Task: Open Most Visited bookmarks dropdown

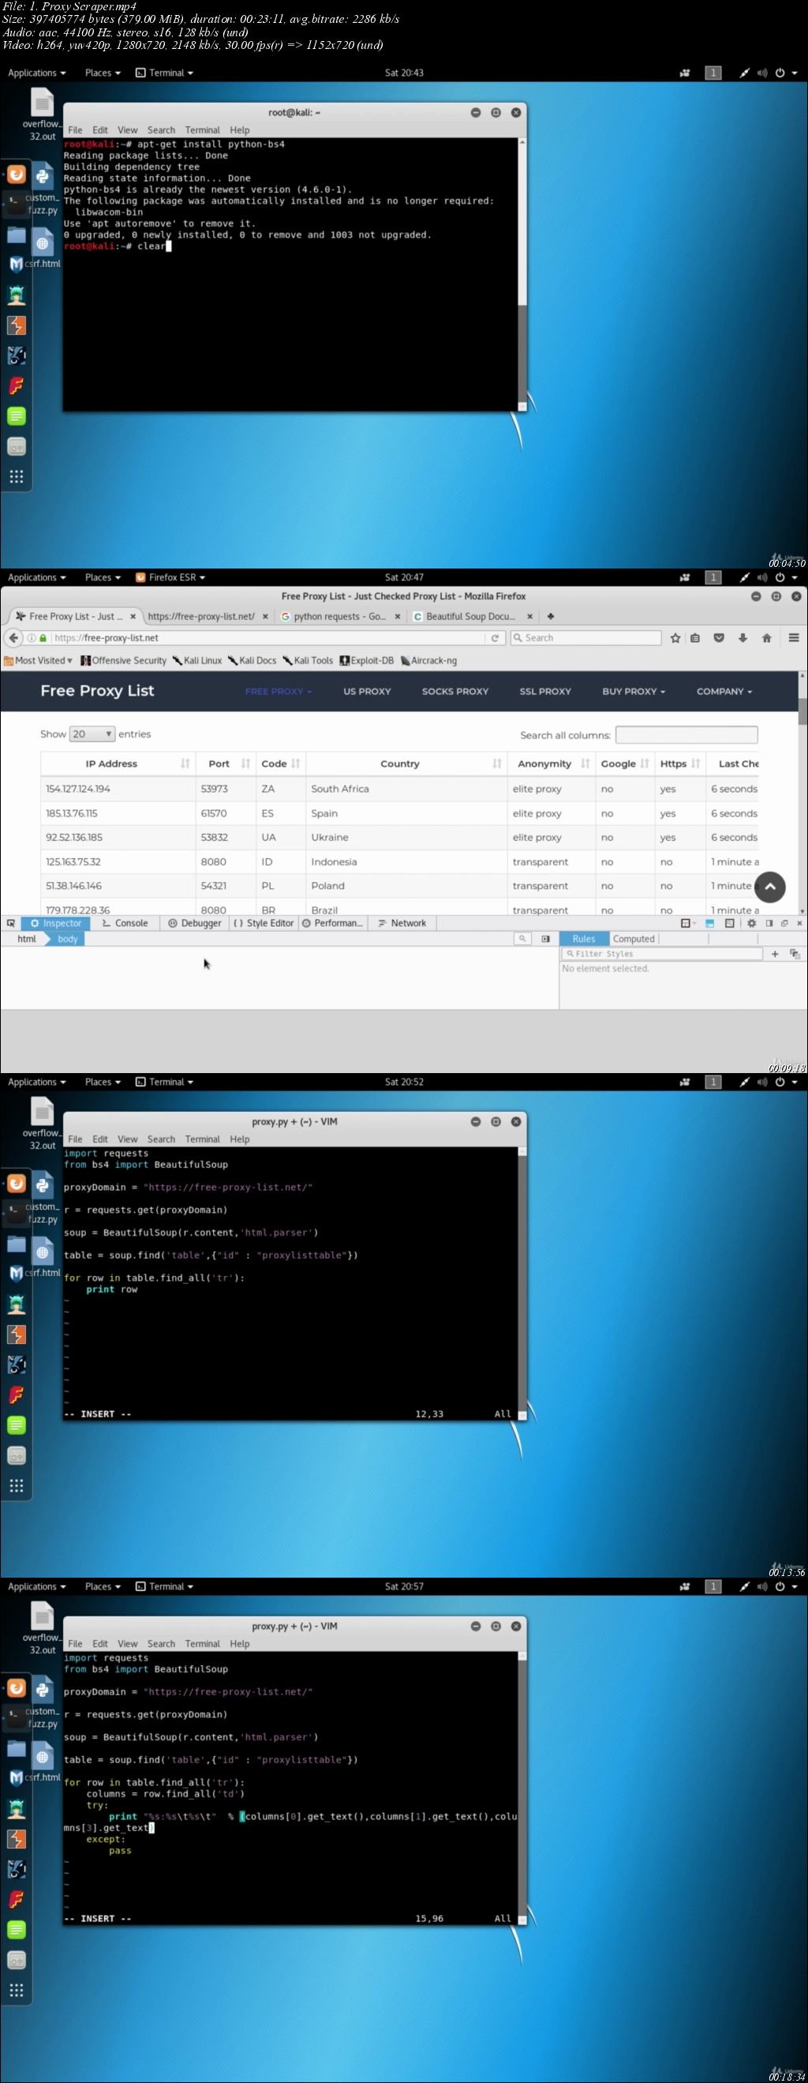Action: (38, 661)
